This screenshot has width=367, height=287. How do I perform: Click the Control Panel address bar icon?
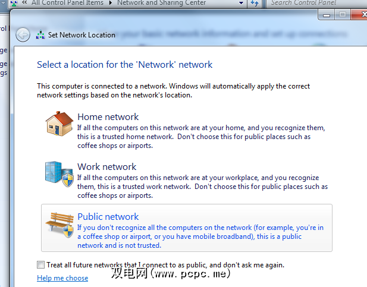(14, 3)
